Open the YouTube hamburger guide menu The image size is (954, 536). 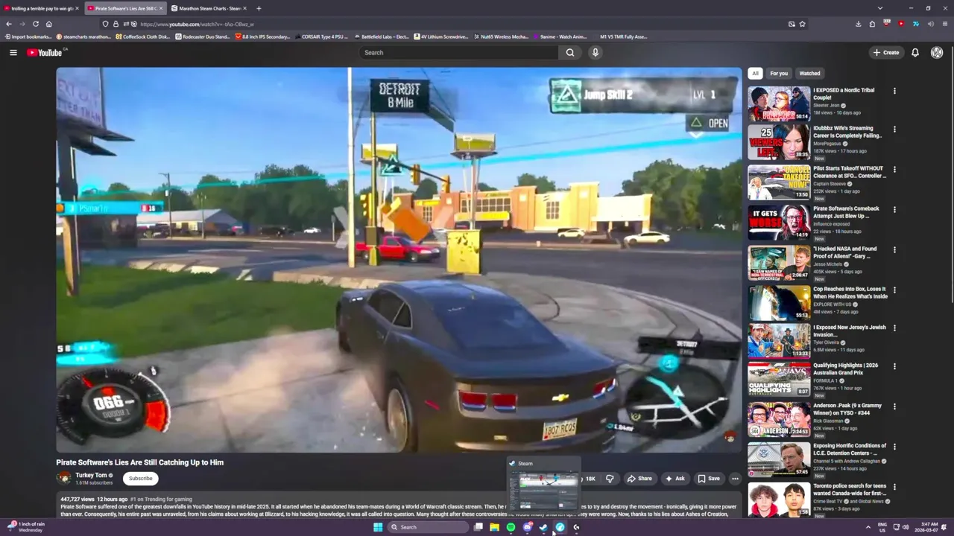coord(13,52)
